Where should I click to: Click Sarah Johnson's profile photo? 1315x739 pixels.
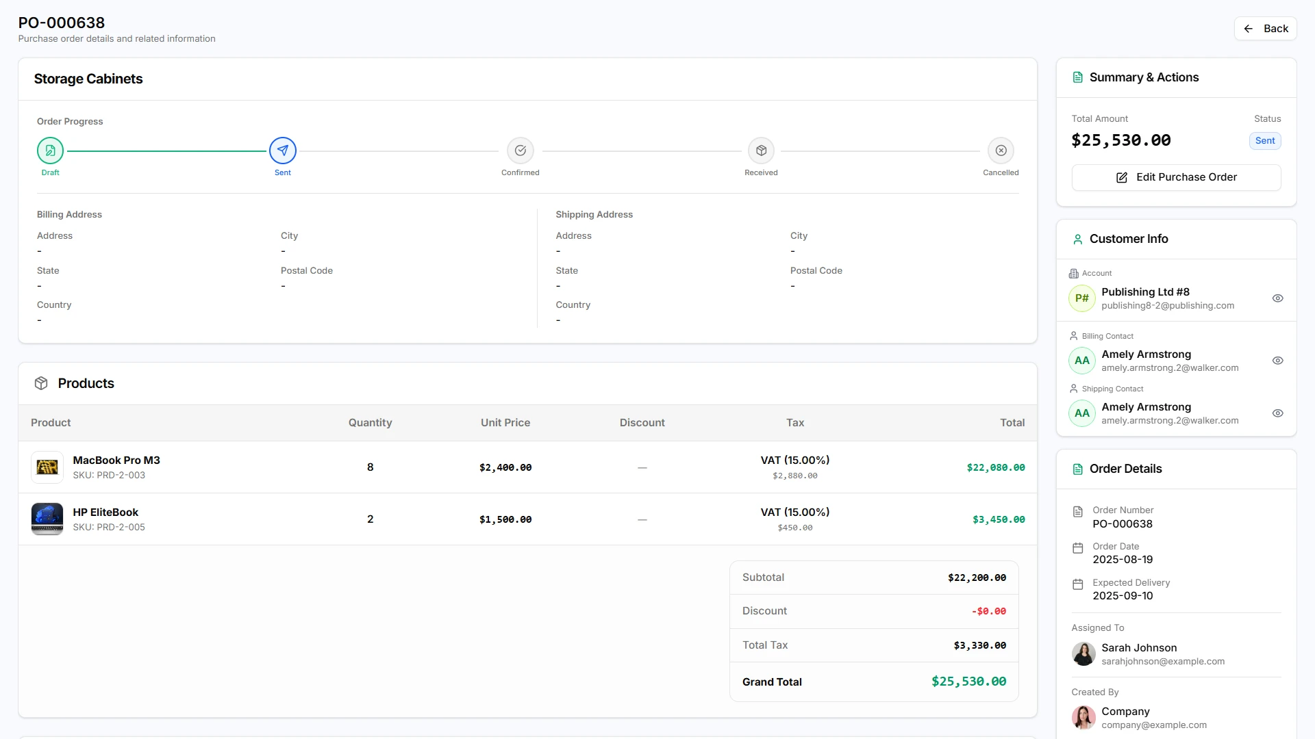1084,654
